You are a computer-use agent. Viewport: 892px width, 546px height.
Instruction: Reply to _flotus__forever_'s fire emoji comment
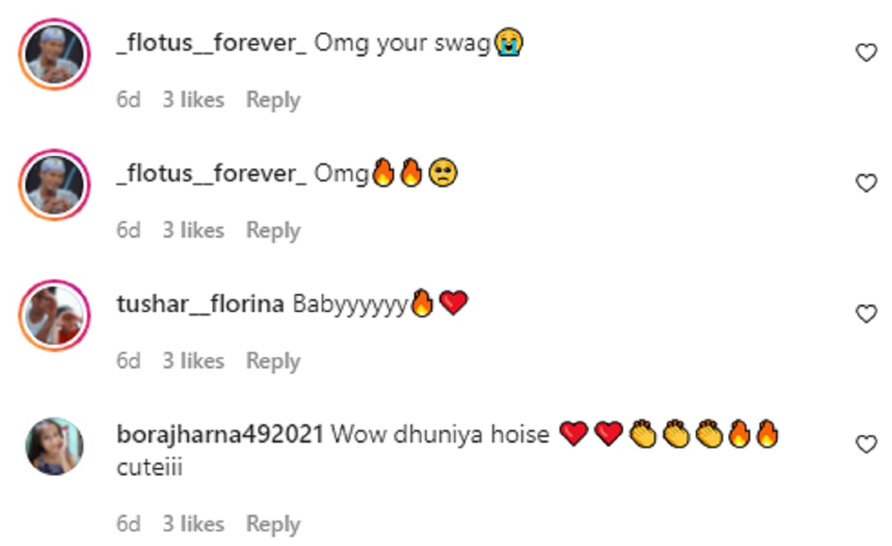pyautogui.click(x=273, y=230)
